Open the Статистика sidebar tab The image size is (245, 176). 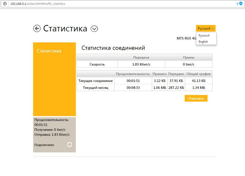(x=49, y=51)
